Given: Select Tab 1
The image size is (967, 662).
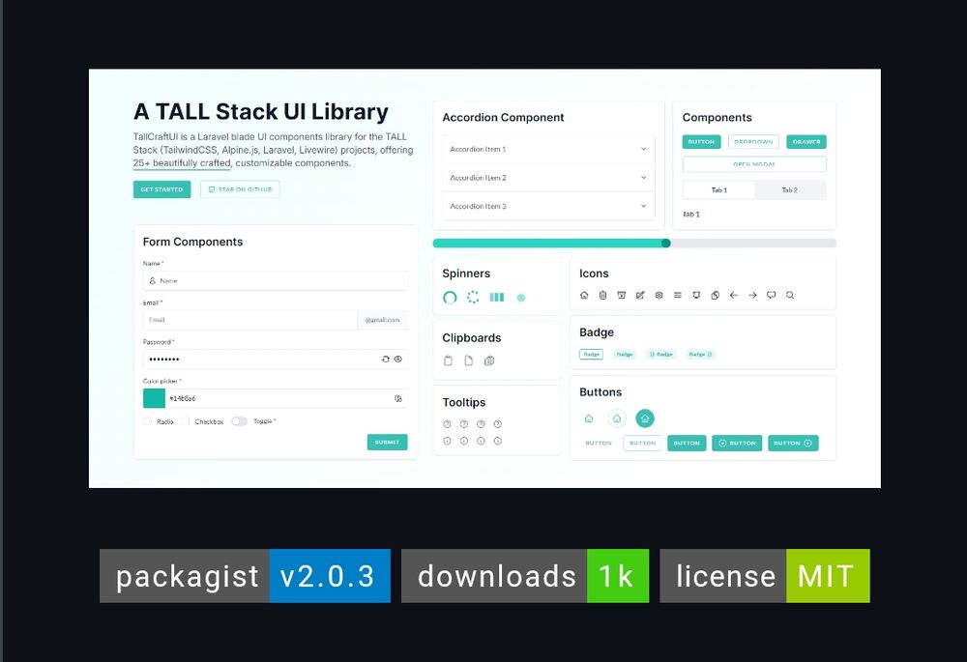Looking at the screenshot, I should coord(718,189).
